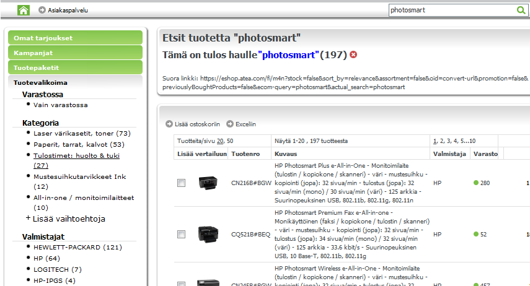530x286 pixels.
Task: Click the Lisää vertailuun column header
Action: [x=202, y=154]
